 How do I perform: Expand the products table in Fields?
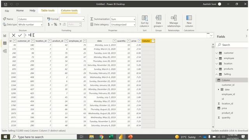[217, 69]
